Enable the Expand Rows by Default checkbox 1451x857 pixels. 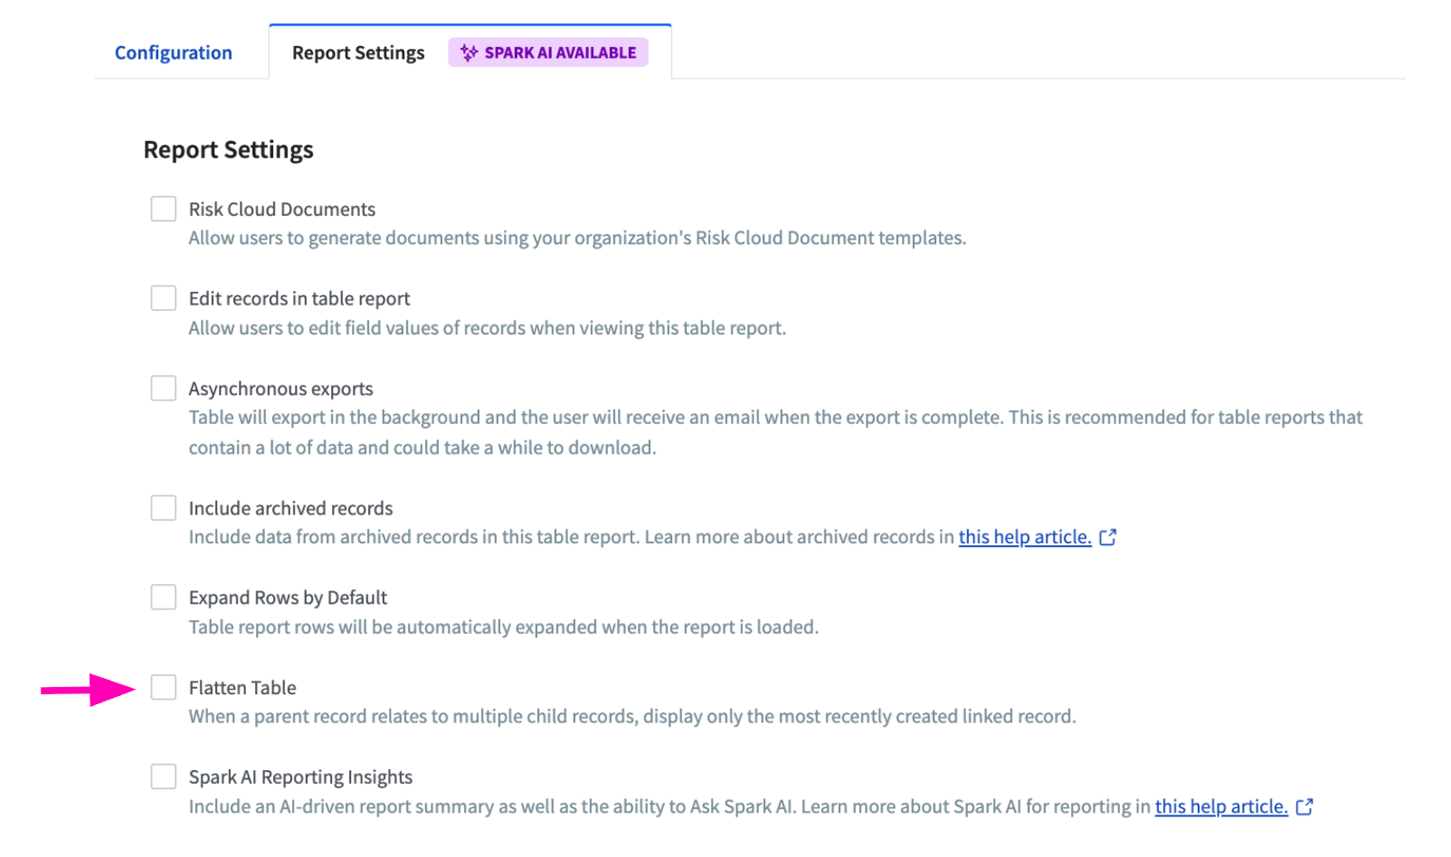pos(164,598)
